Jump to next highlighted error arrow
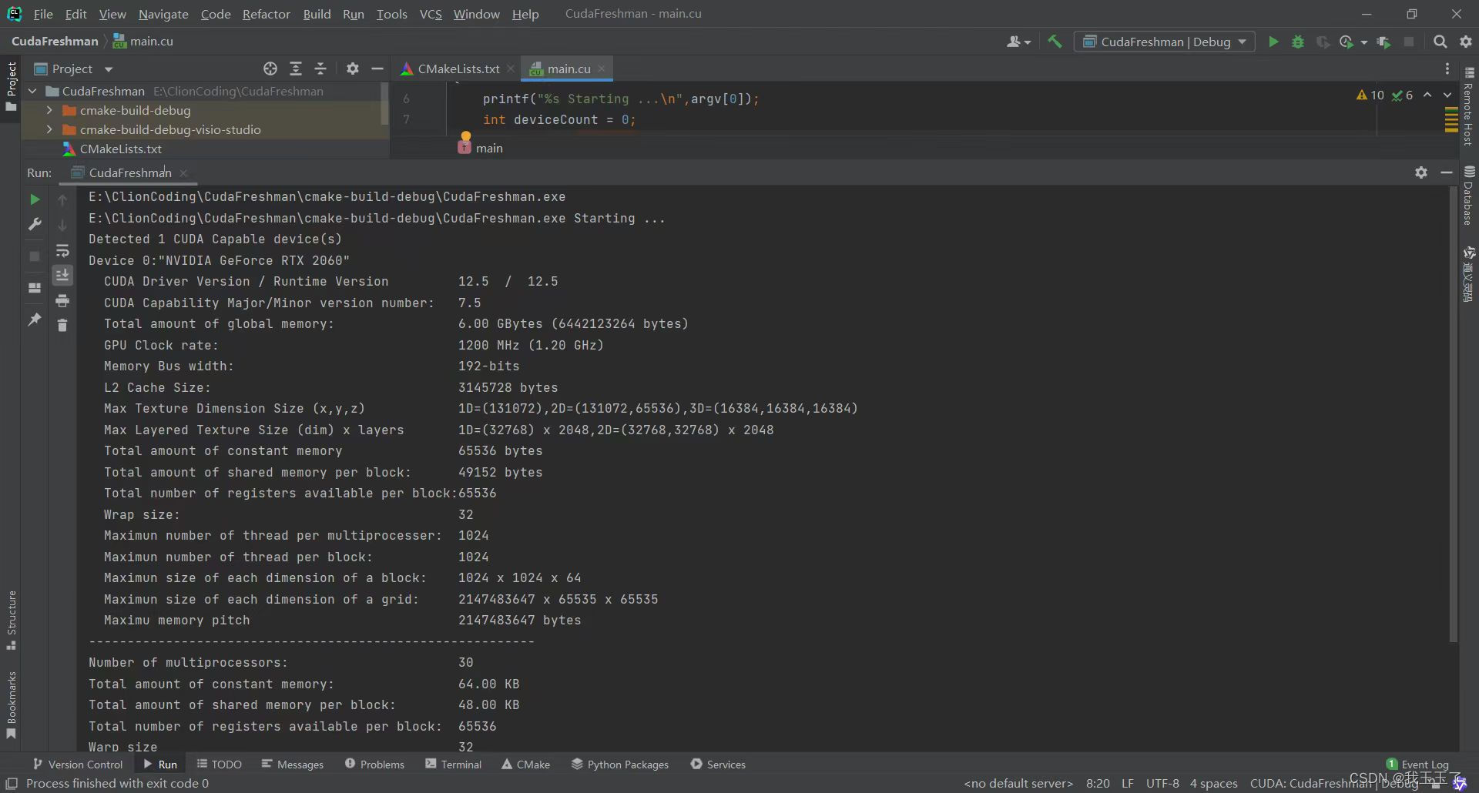The height and width of the screenshot is (793, 1479). pos(1447,95)
